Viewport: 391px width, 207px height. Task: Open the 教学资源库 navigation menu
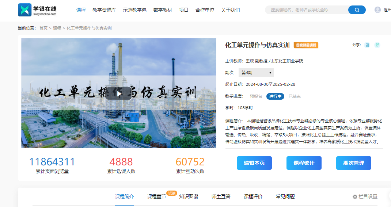(104, 10)
